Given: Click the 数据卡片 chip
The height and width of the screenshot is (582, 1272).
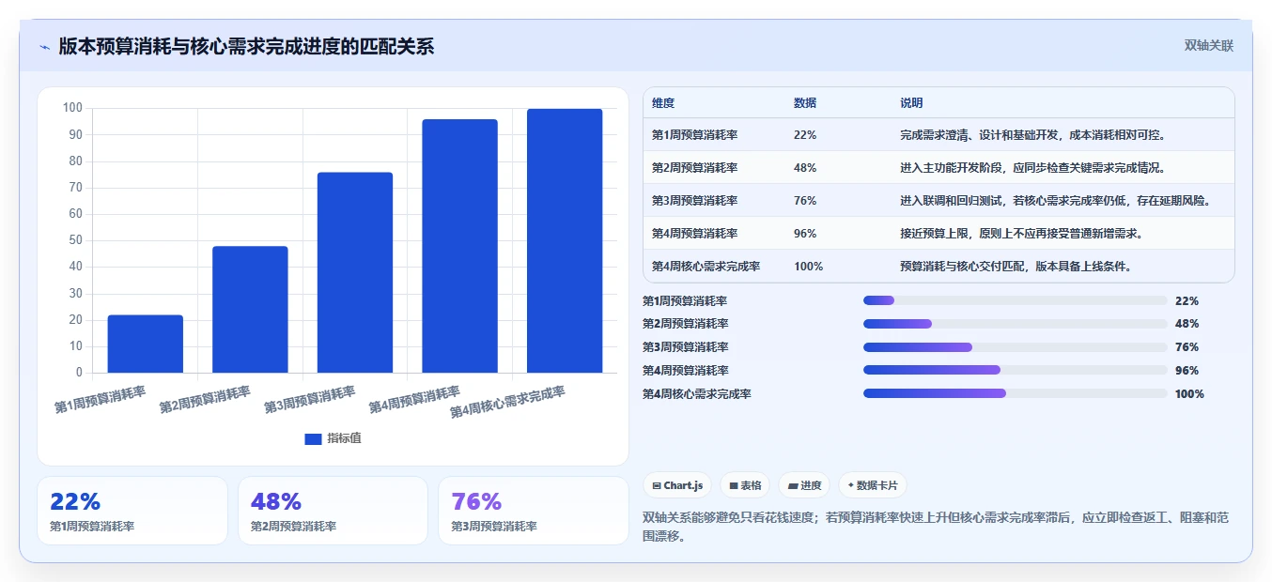Looking at the screenshot, I should (x=873, y=485).
